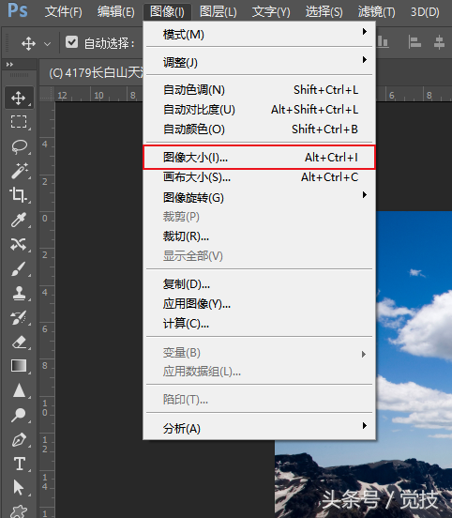452x518 pixels.
Task: Select the Rectangular Marquee tool
Action: click(19, 122)
